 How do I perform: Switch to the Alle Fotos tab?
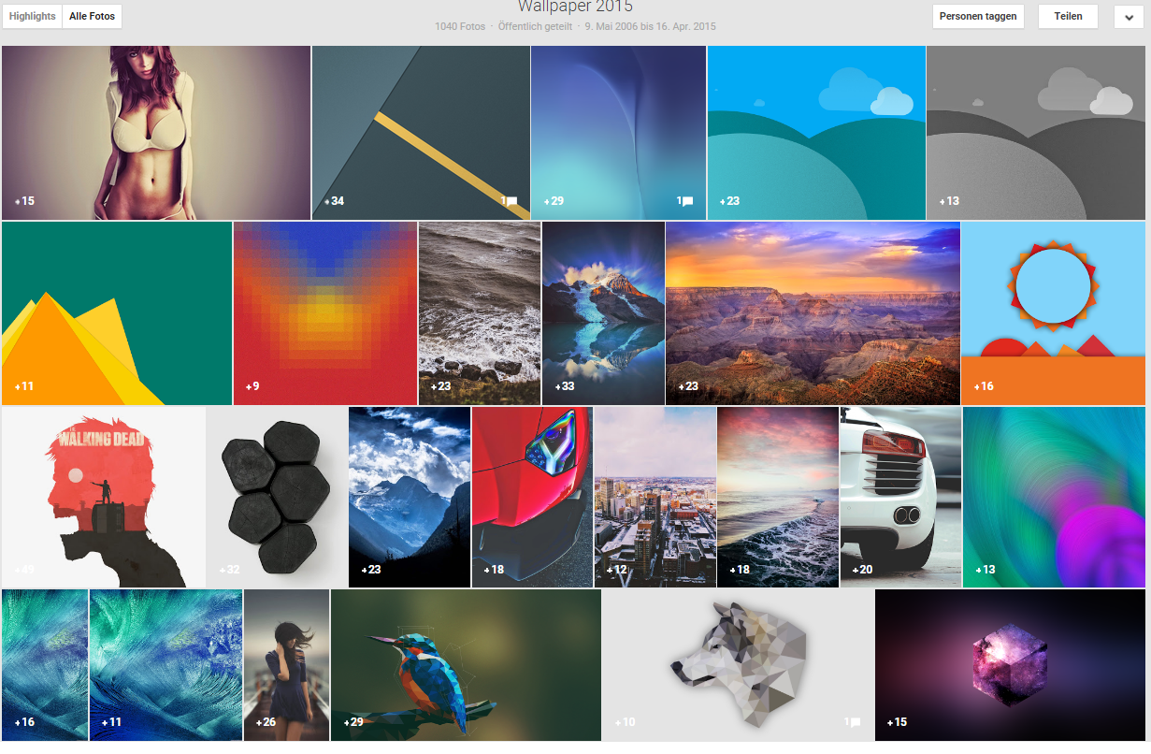pyautogui.click(x=92, y=16)
